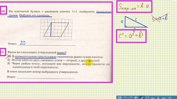Screen dimensions: 177x99
Task: Click the question number 12 label
Action: coord(3,11)
